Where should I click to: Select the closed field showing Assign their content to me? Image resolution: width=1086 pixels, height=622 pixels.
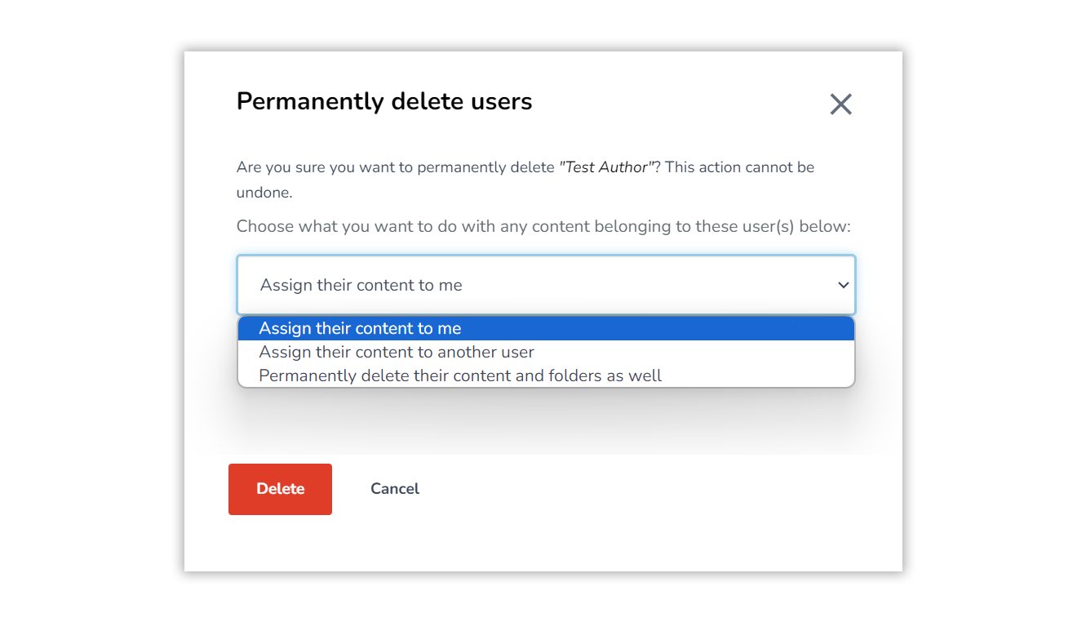click(x=546, y=285)
